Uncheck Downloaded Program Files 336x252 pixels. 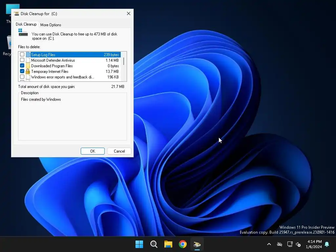coord(22,66)
